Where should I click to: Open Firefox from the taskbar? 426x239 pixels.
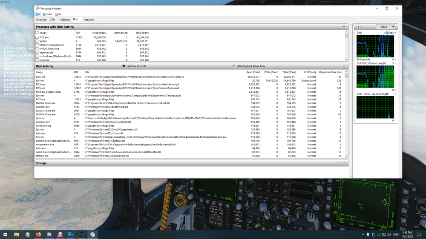tap(38, 234)
